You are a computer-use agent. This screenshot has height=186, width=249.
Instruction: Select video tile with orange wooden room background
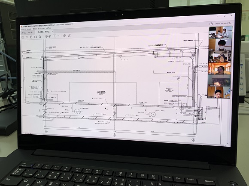pyautogui.click(x=219, y=68)
